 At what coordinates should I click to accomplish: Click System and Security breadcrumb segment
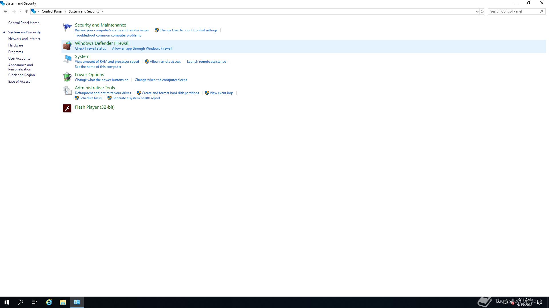click(x=84, y=11)
